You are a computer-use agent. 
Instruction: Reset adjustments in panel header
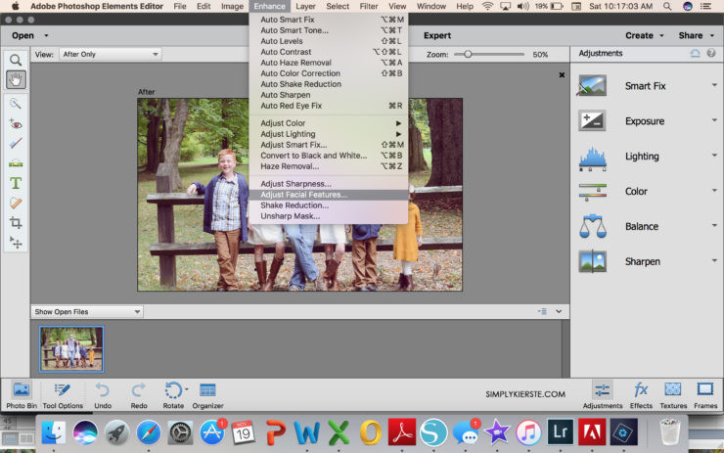[695, 54]
